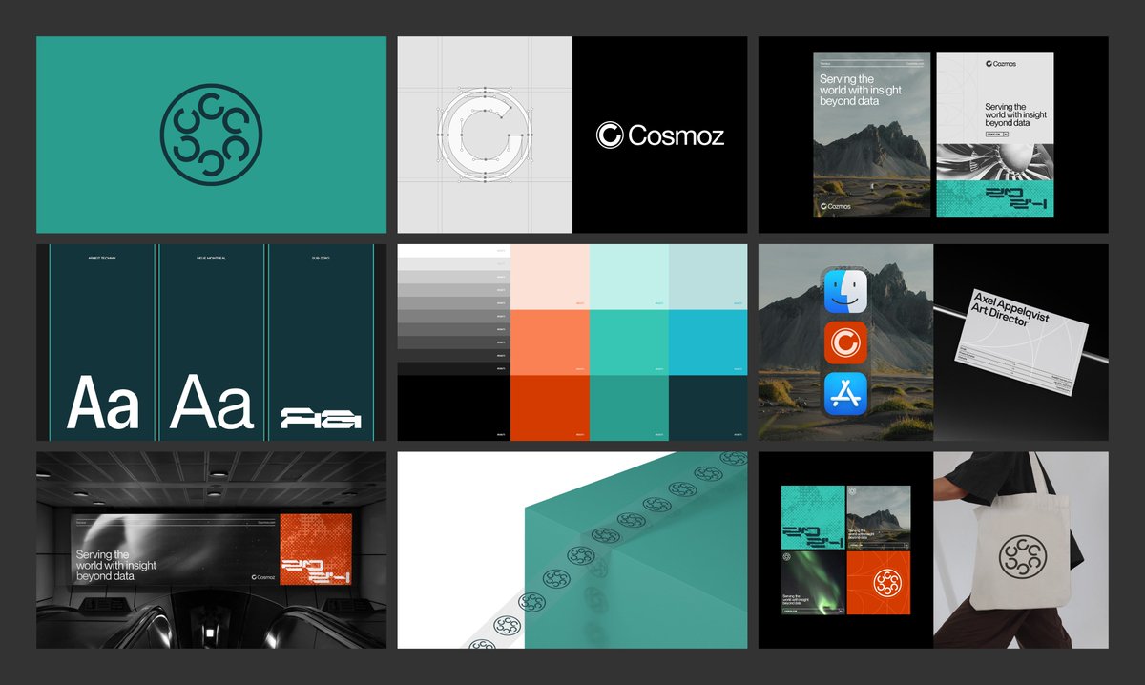
Task: Pick the muted teal green palette swatch
Action: coord(629,407)
